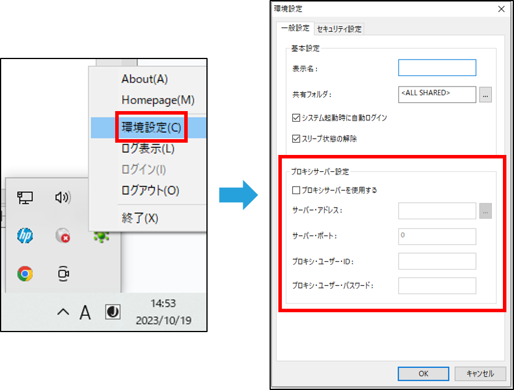514x390 pixels.
Task: Browse shared folder with the ... button
Action: 485,95
